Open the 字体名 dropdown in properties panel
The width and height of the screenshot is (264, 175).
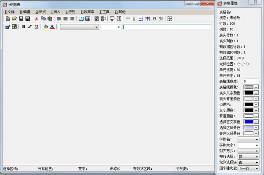coord(248,139)
